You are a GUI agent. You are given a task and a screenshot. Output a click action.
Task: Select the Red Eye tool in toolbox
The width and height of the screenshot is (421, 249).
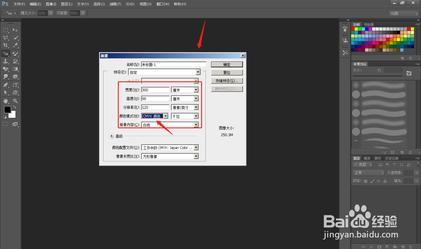coord(6,54)
